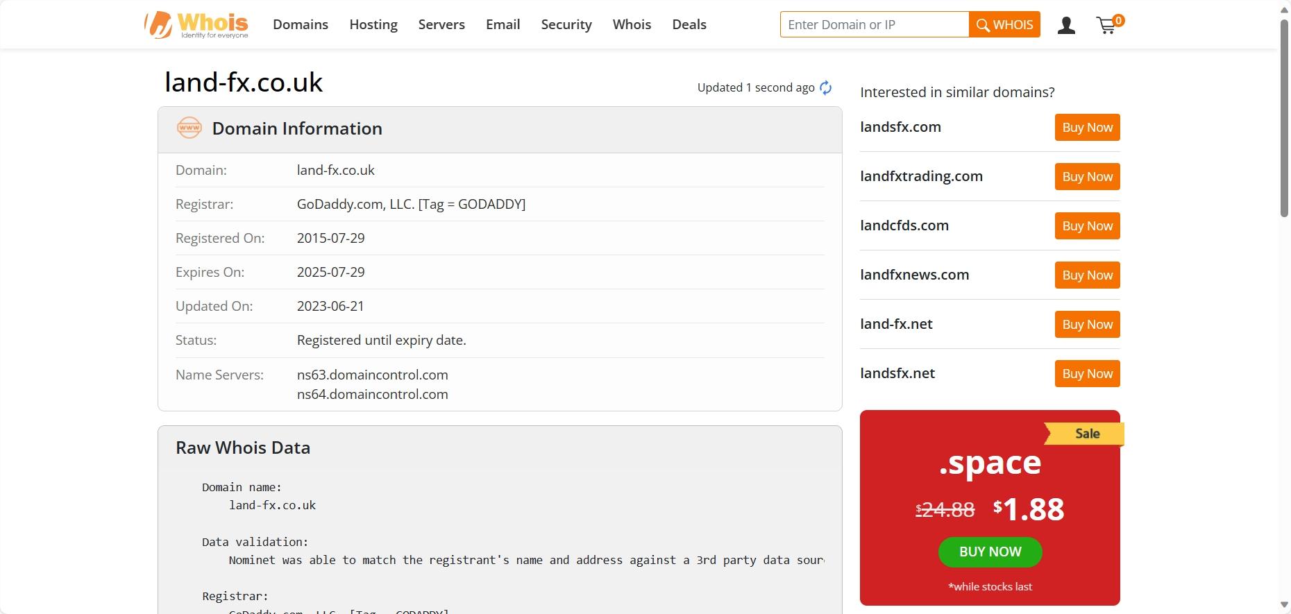This screenshot has height=614, width=1291.
Task: Click the Raw Whois Data heading
Action: pos(243,447)
